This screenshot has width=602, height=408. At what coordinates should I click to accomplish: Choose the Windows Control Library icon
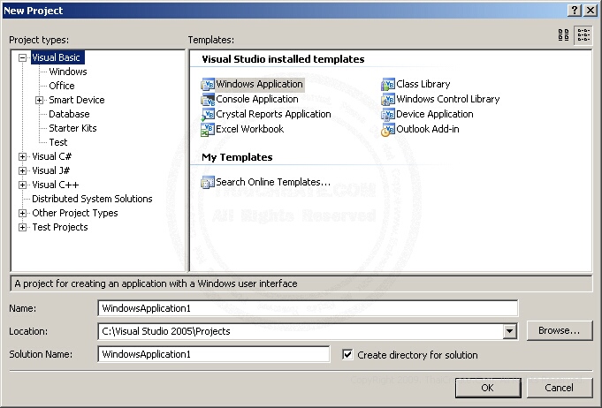point(388,99)
